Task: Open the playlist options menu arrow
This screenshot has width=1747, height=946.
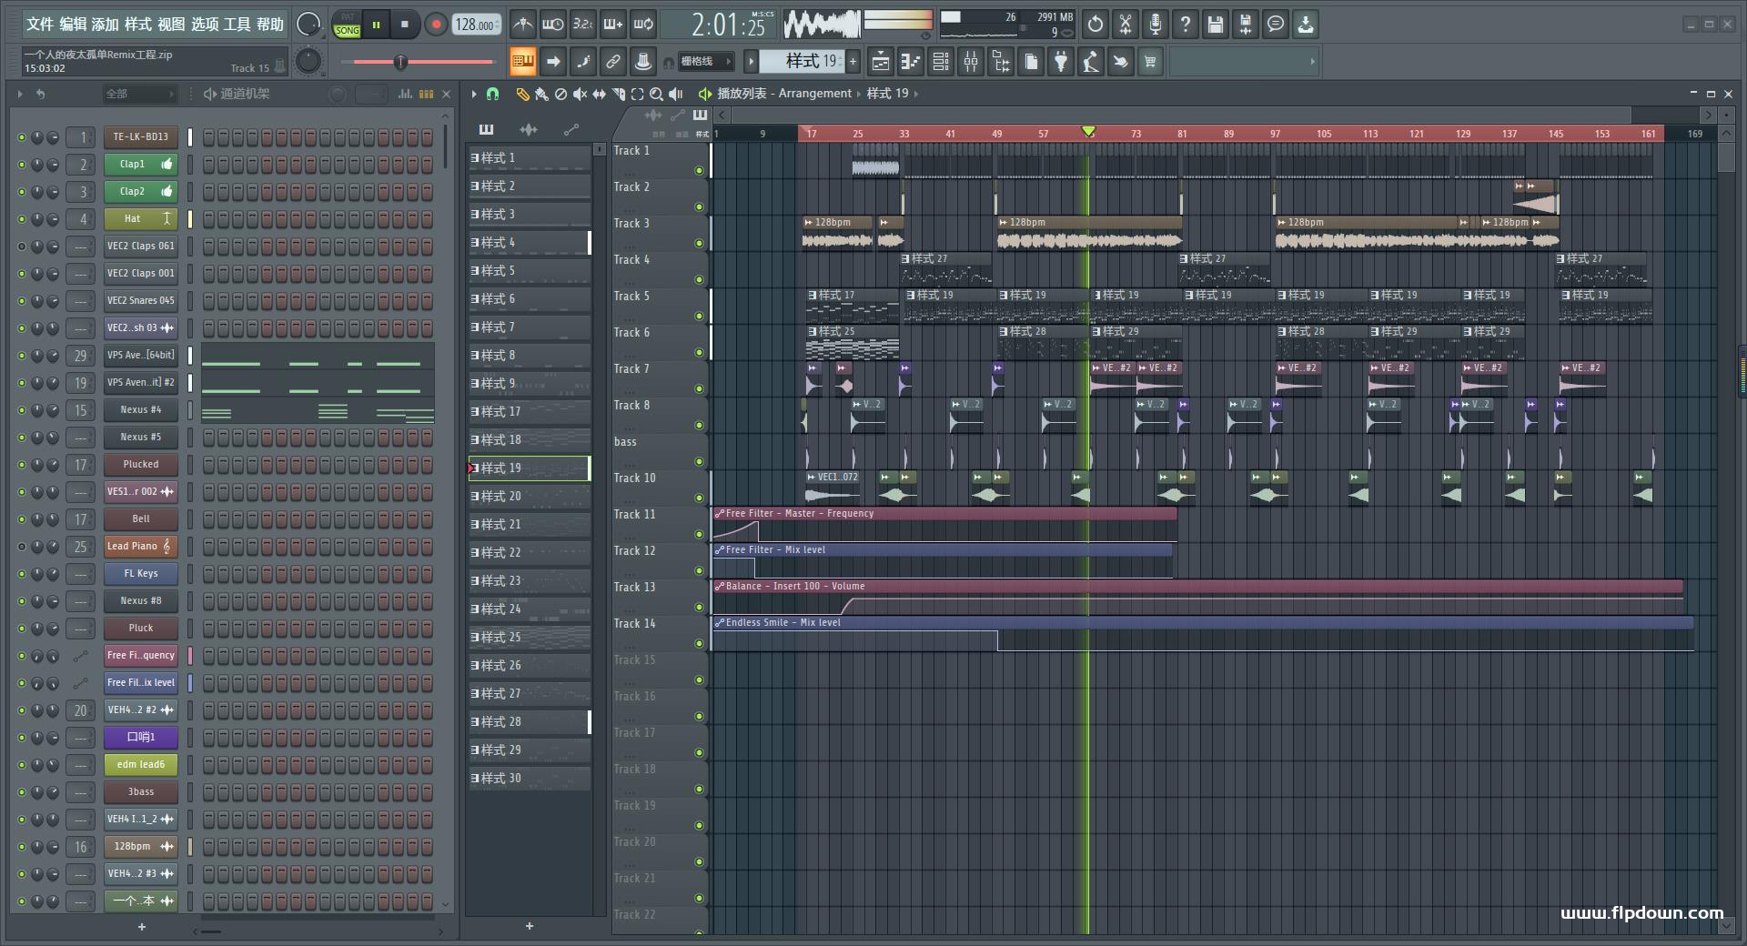Action: (x=474, y=94)
